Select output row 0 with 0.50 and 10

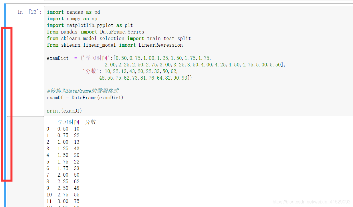pos(63,129)
